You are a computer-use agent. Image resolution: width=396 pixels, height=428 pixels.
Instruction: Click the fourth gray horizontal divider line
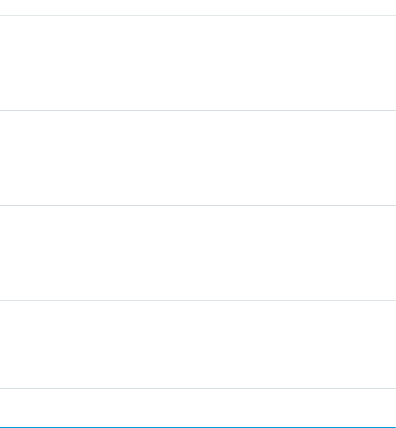pyautogui.click(x=198, y=301)
